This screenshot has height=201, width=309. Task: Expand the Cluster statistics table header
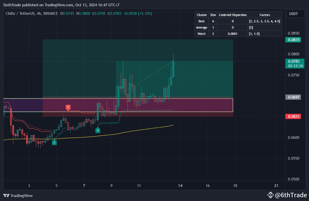click(x=202, y=15)
